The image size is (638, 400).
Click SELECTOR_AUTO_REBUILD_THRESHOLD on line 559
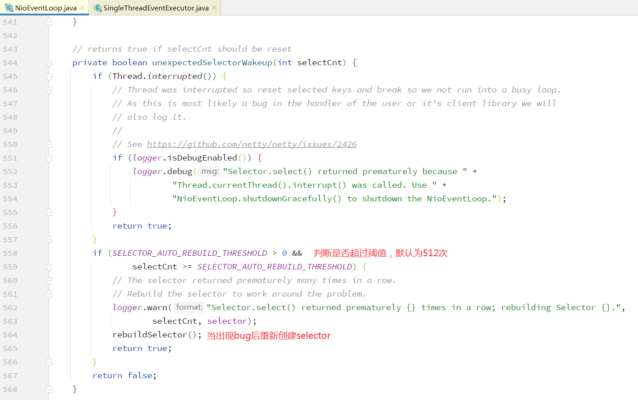tap(274, 267)
